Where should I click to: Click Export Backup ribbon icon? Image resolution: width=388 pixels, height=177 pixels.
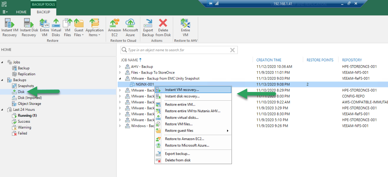pos(148,28)
